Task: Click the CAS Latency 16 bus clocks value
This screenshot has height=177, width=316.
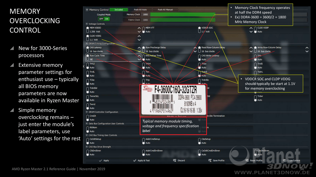Action: (96, 51)
